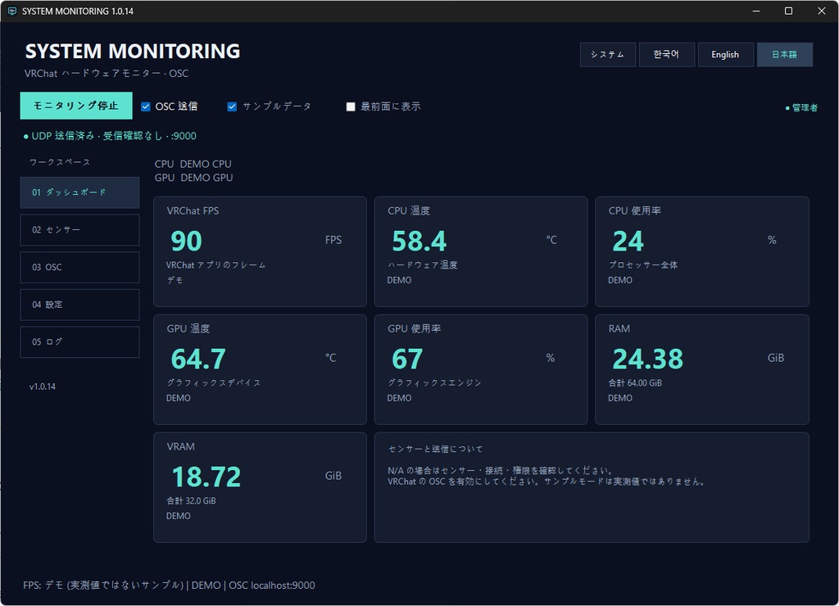
Task: Click the VRAM value 18.72
Action: click(x=206, y=477)
